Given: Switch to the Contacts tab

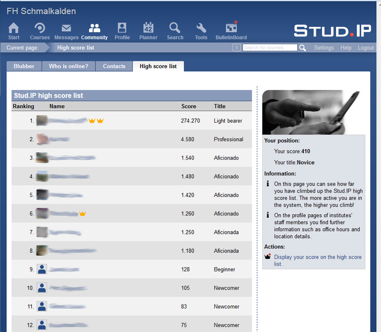Looking at the screenshot, I should [x=114, y=66].
